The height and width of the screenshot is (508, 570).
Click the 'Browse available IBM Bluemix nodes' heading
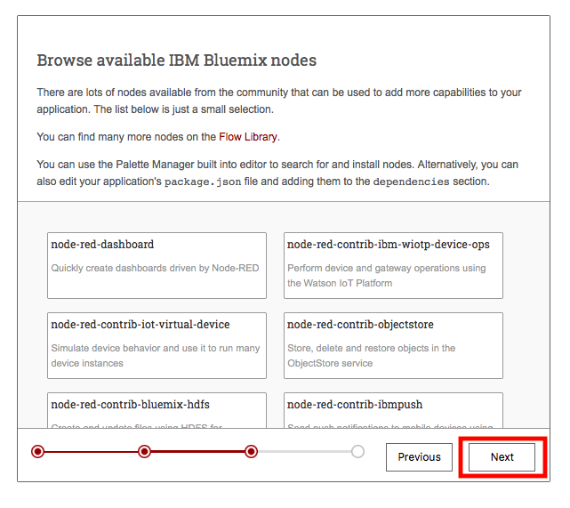[x=177, y=60]
